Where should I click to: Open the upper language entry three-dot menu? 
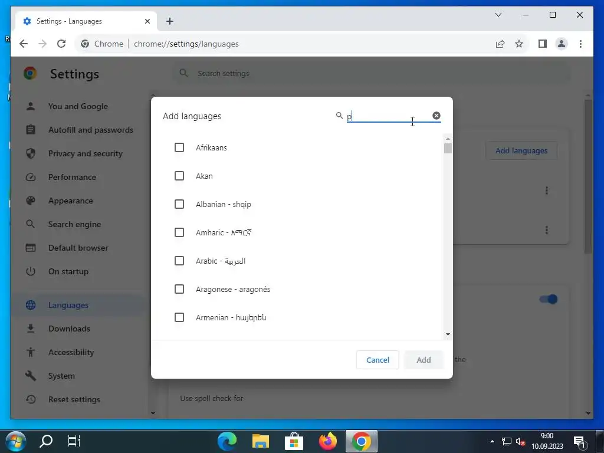(x=546, y=191)
